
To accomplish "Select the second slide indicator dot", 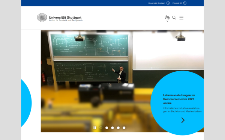I will pyautogui.click(x=106, y=128).
